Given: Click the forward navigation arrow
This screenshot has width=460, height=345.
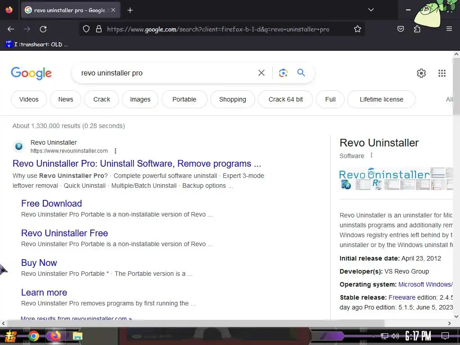Looking at the screenshot, I should point(27,29).
